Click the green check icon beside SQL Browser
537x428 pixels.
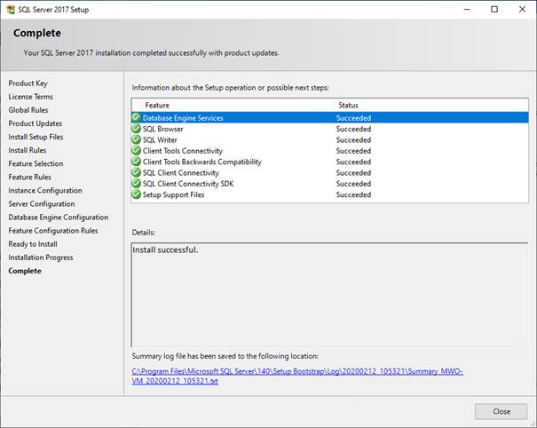137,129
